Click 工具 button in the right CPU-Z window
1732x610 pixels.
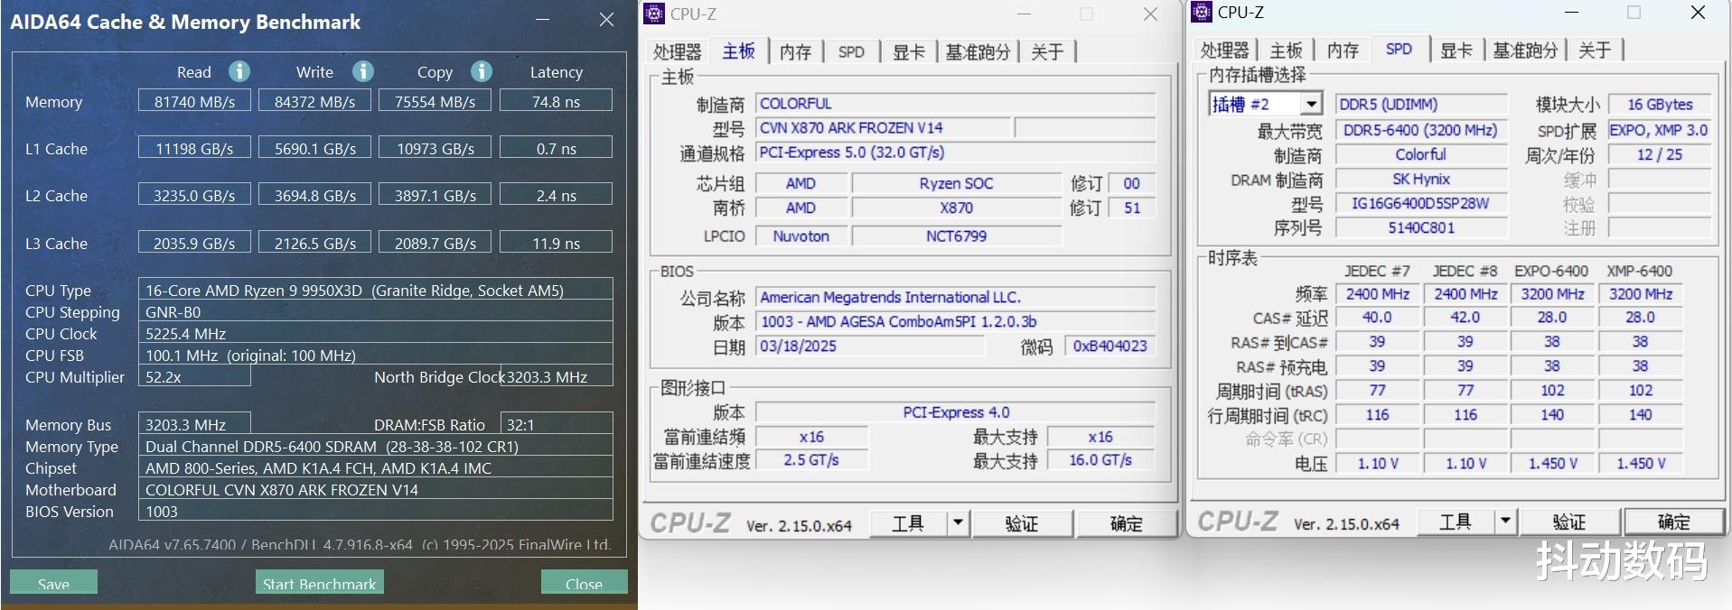(x=1456, y=521)
